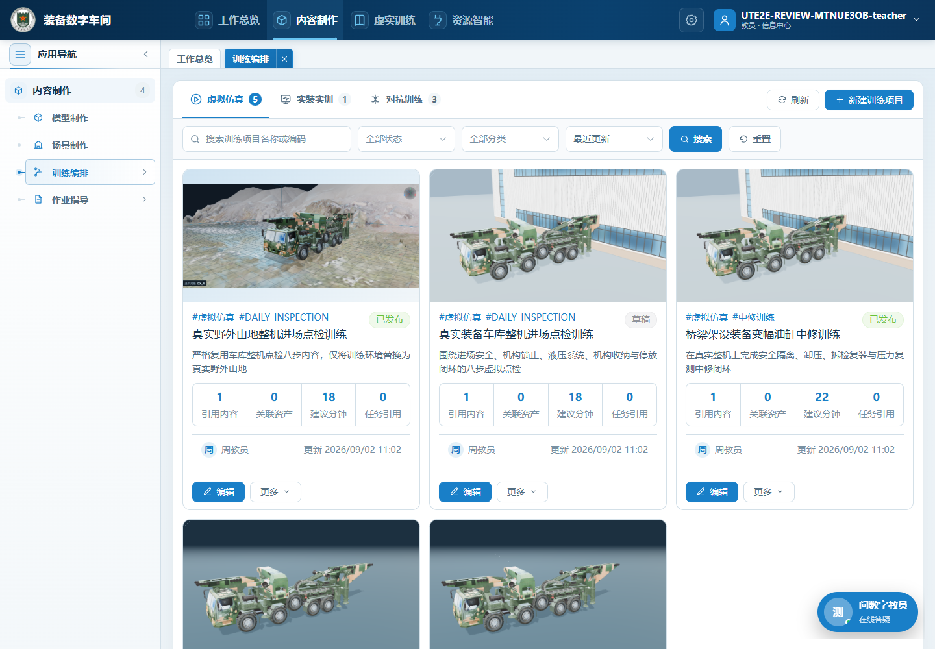Image resolution: width=935 pixels, height=649 pixels.
Task: Click the 周 avatar on 真实野外山地整机进场点检训练 card
Action: [209, 450]
